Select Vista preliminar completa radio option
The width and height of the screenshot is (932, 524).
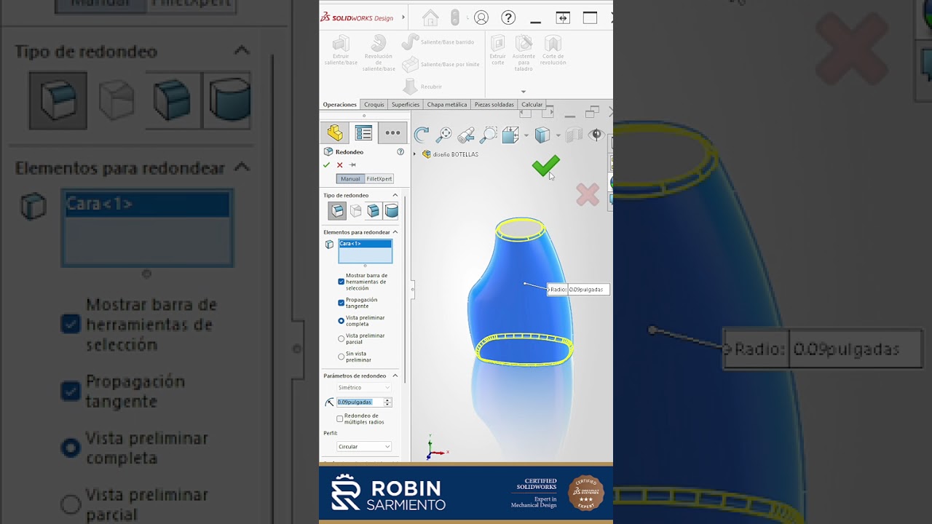341,321
